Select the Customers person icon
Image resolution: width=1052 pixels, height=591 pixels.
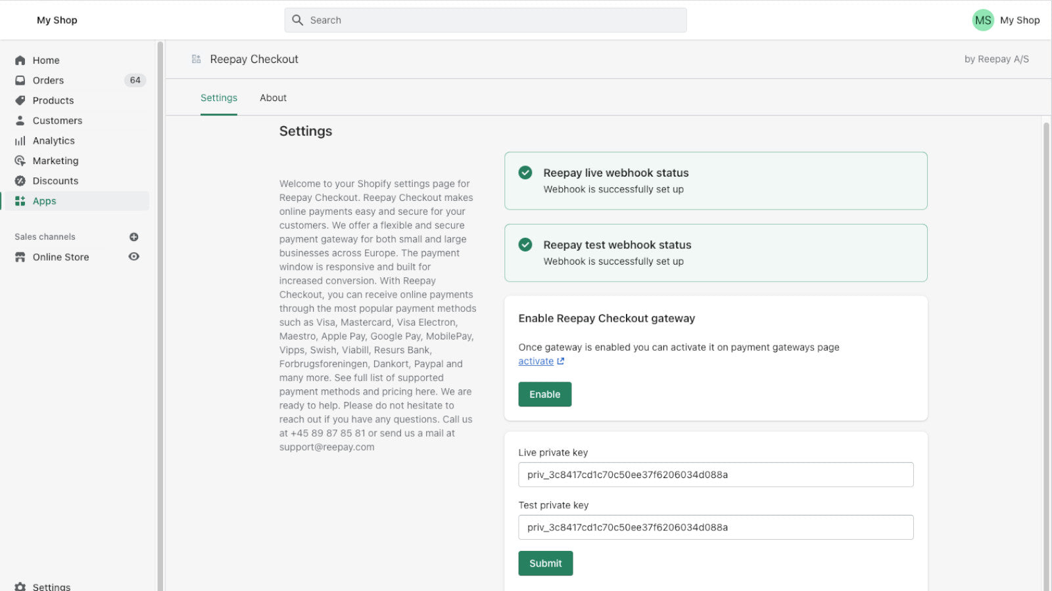[x=20, y=121]
